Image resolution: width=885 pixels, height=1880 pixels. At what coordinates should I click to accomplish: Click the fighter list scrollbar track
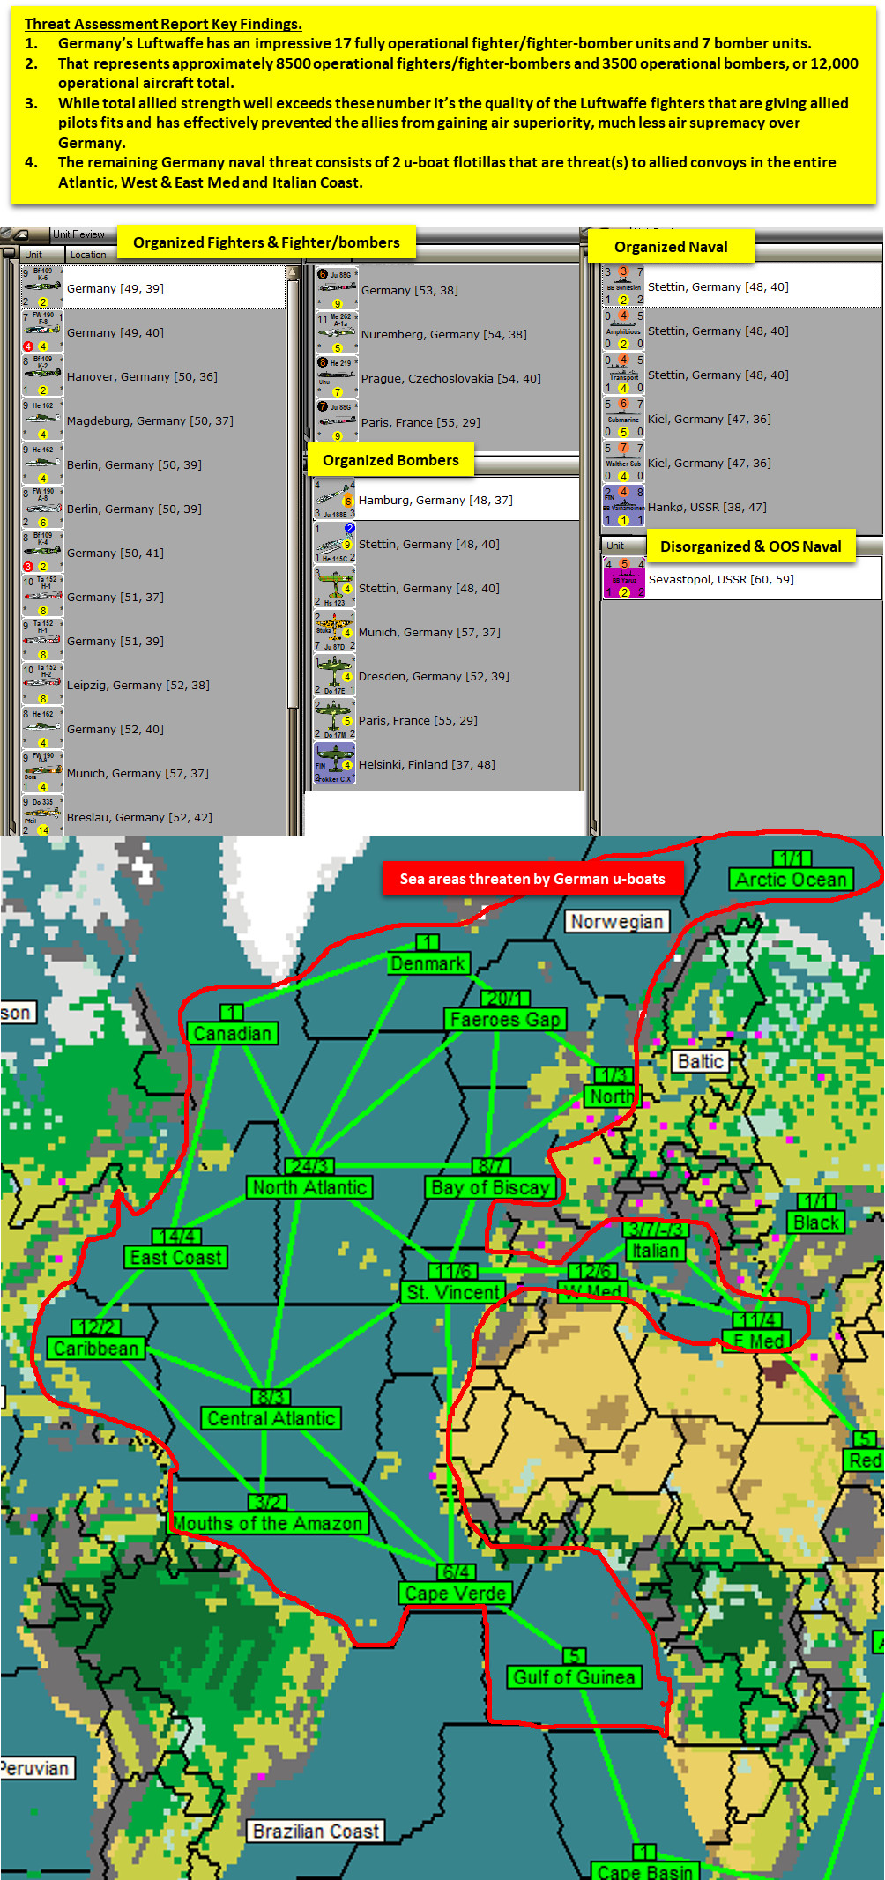[293, 770]
